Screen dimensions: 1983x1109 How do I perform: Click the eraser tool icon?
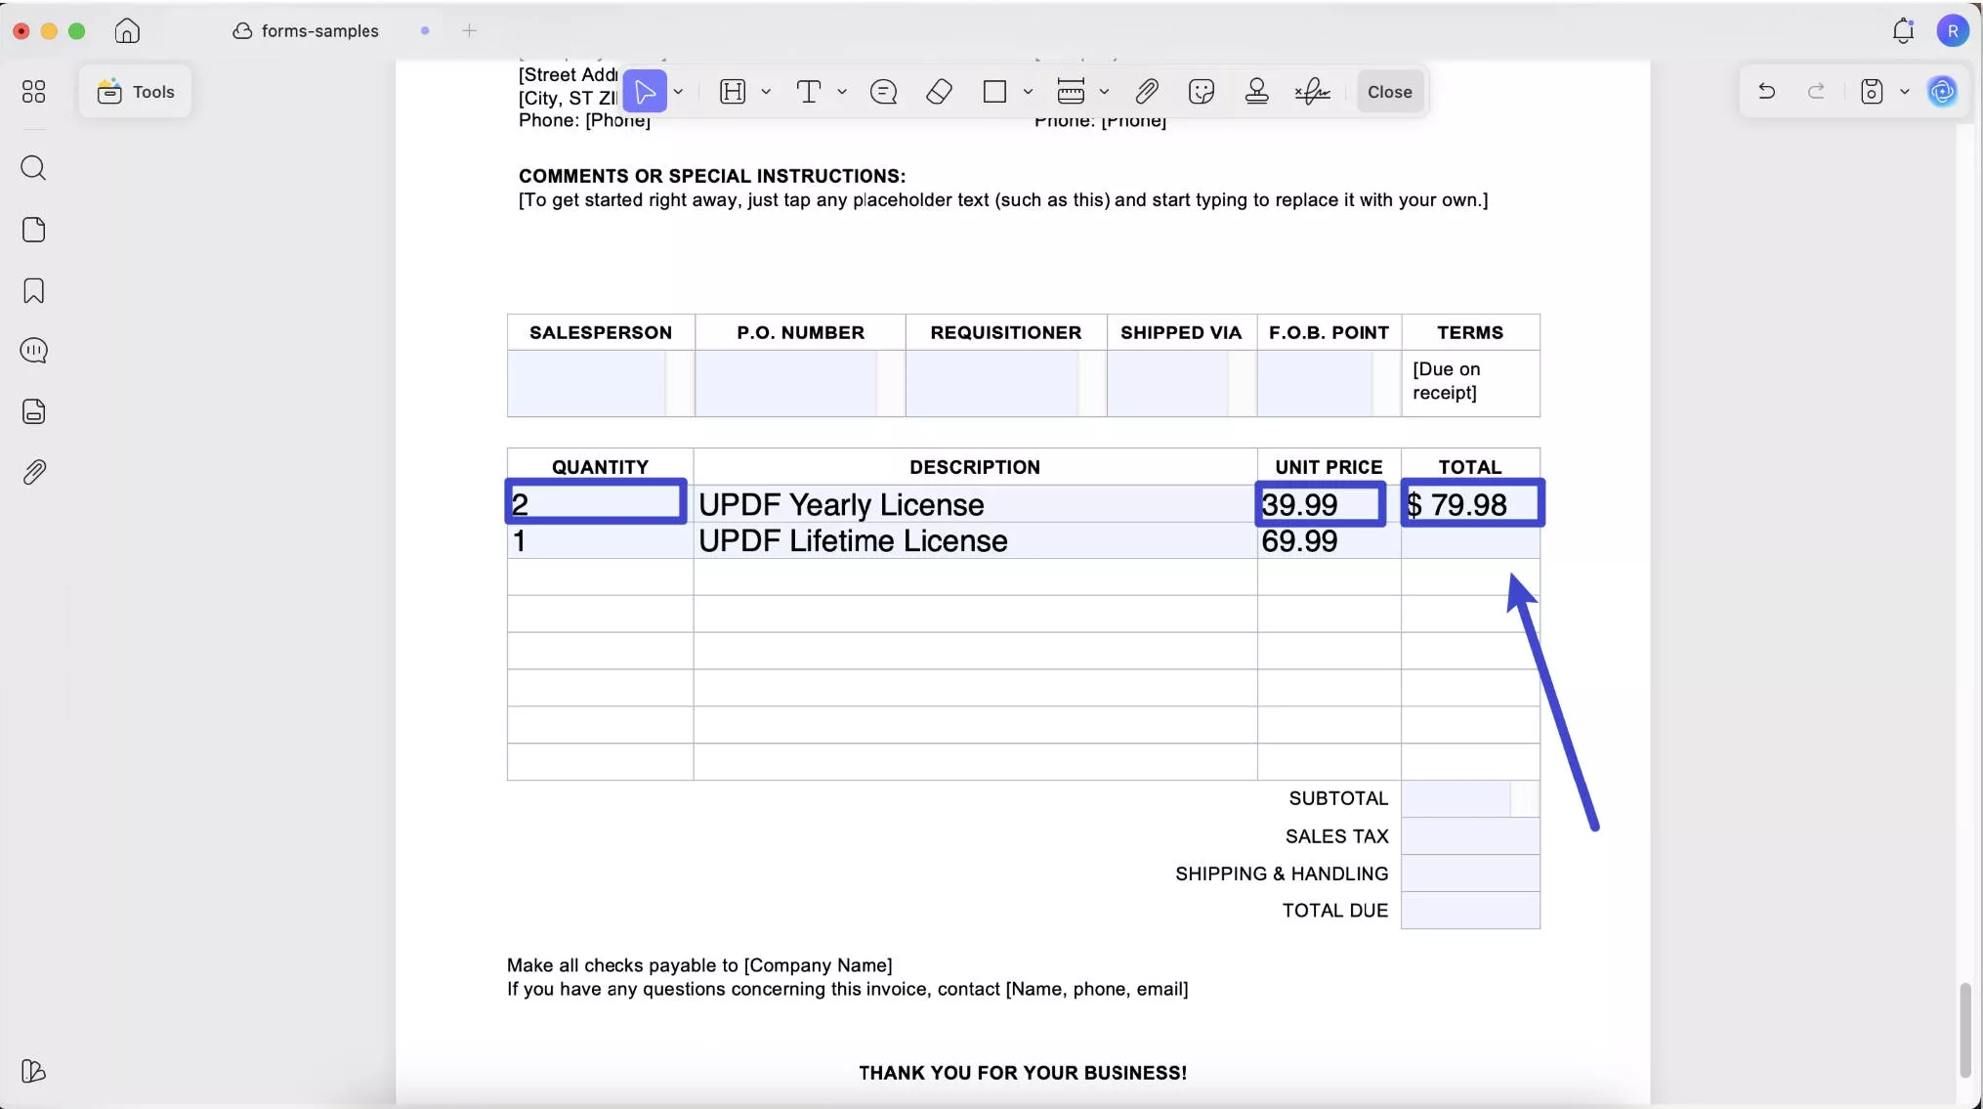(x=939, y=92)
